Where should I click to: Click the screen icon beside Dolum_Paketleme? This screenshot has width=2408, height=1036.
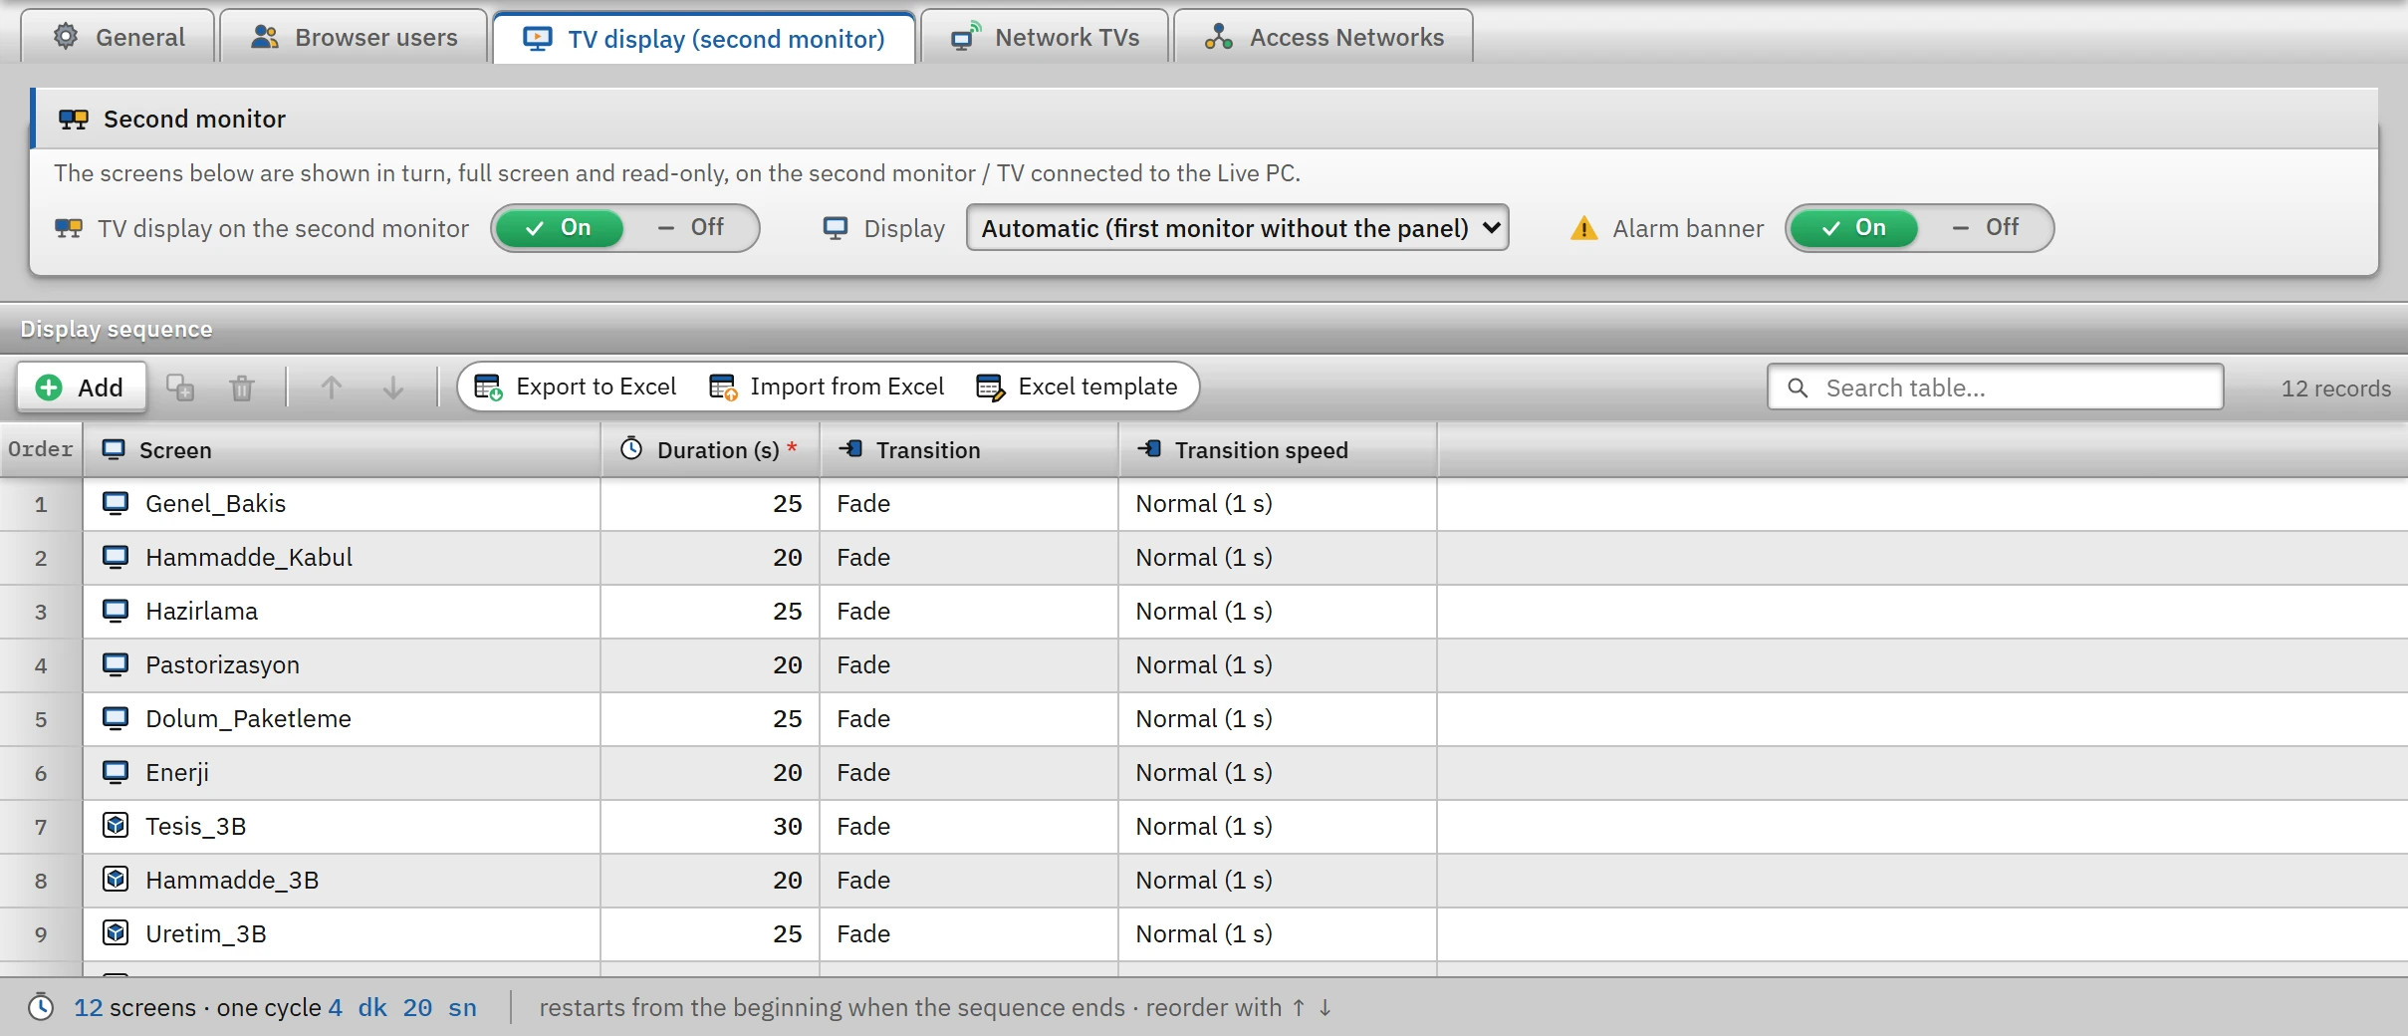(116, 718)
